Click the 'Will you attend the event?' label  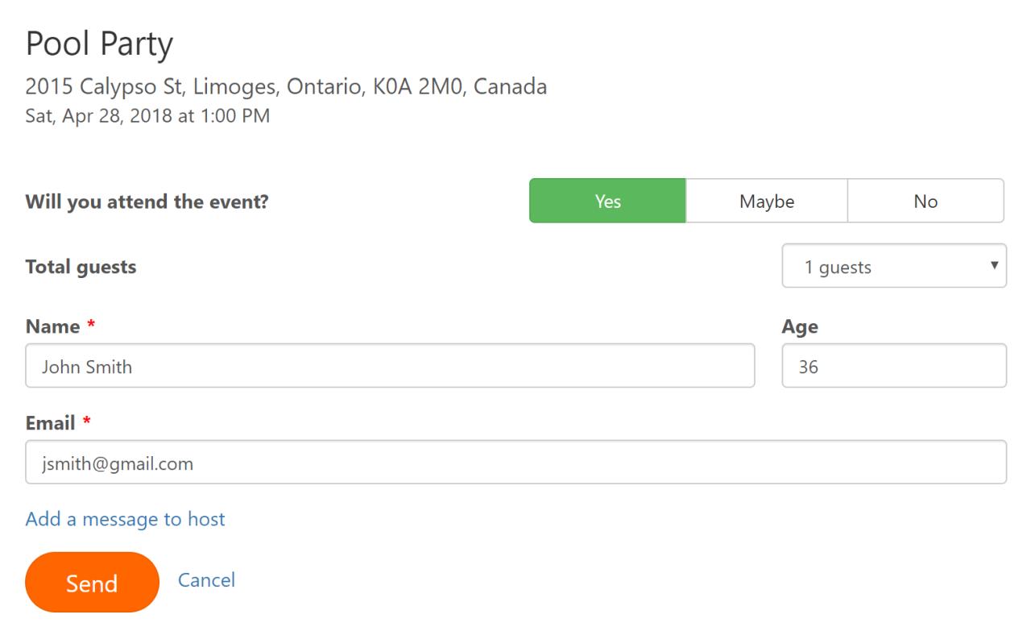[147, 201]
